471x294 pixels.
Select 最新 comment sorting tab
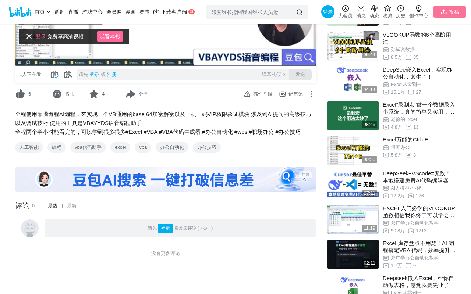tap(72, 206)
